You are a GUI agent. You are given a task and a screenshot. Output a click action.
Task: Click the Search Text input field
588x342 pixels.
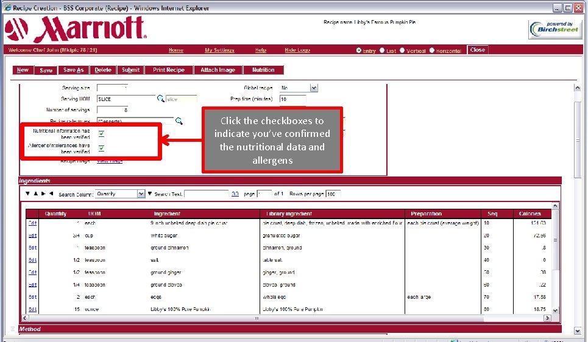click(x=206, y=194)
